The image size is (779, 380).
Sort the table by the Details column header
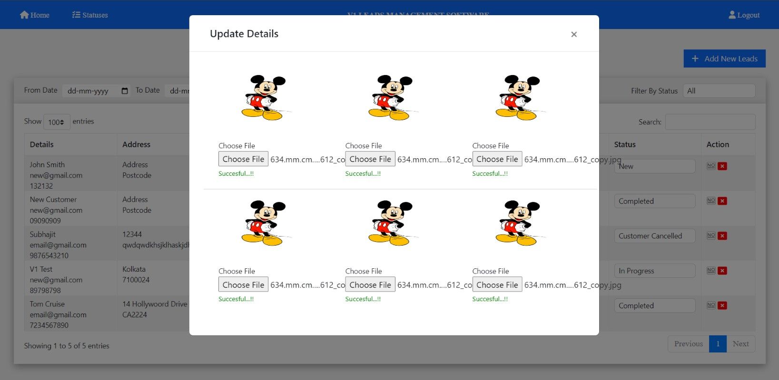(x=70, y=144)
